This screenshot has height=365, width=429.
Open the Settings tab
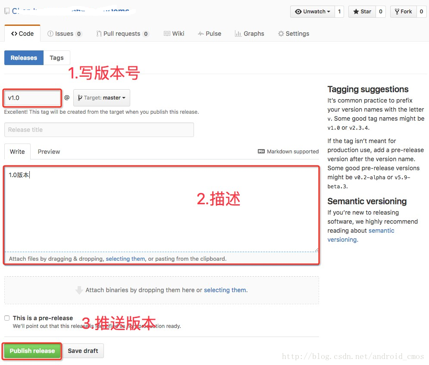click(294, 34)
